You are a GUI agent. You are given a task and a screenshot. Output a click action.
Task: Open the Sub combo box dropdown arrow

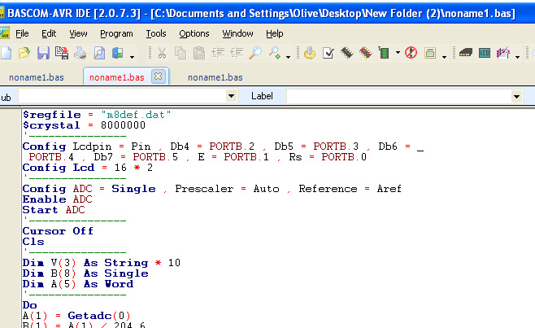pyautogui.click(x=231, y=96)
